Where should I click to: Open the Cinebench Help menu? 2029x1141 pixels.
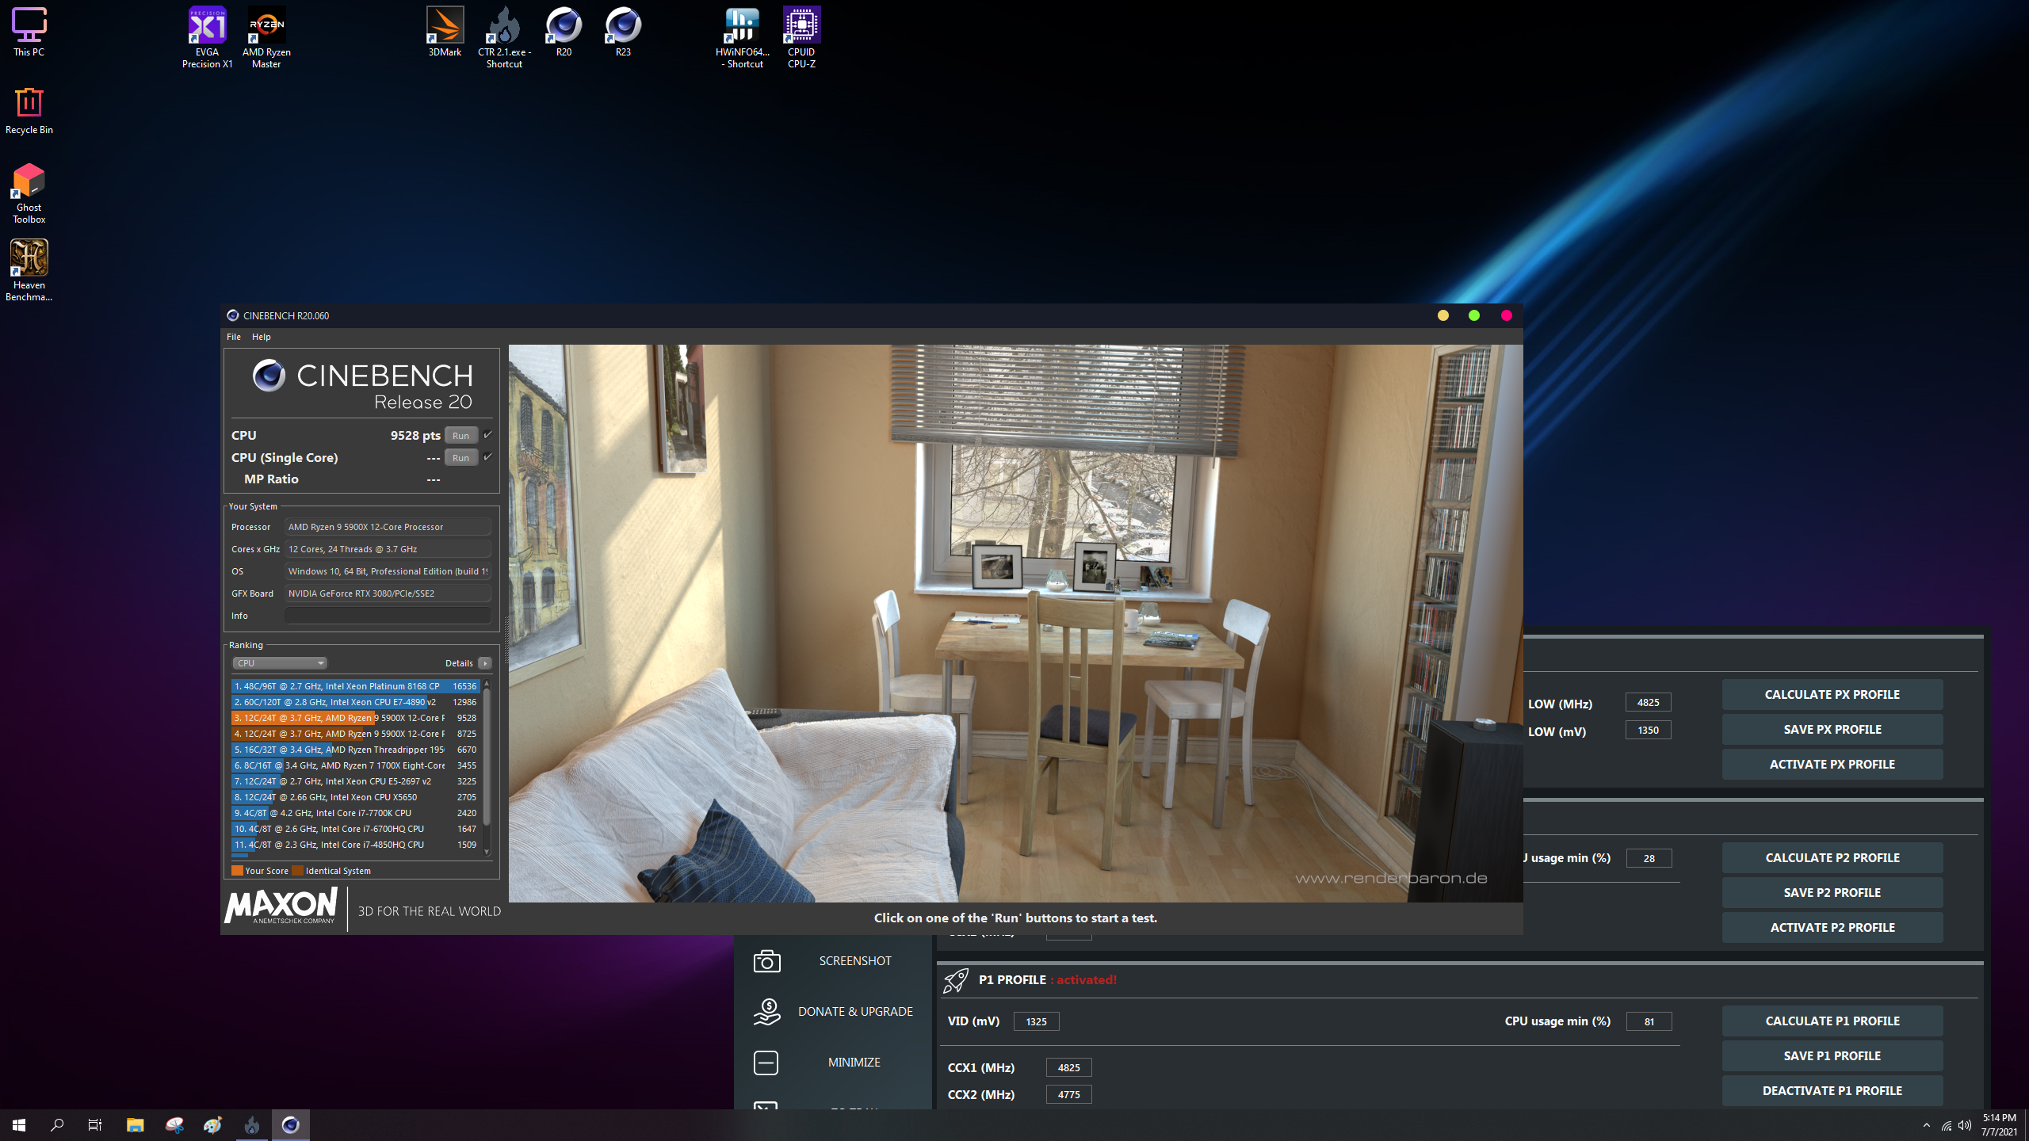pos(262,337)
